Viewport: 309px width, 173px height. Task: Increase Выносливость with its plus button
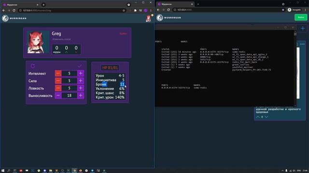81,96
